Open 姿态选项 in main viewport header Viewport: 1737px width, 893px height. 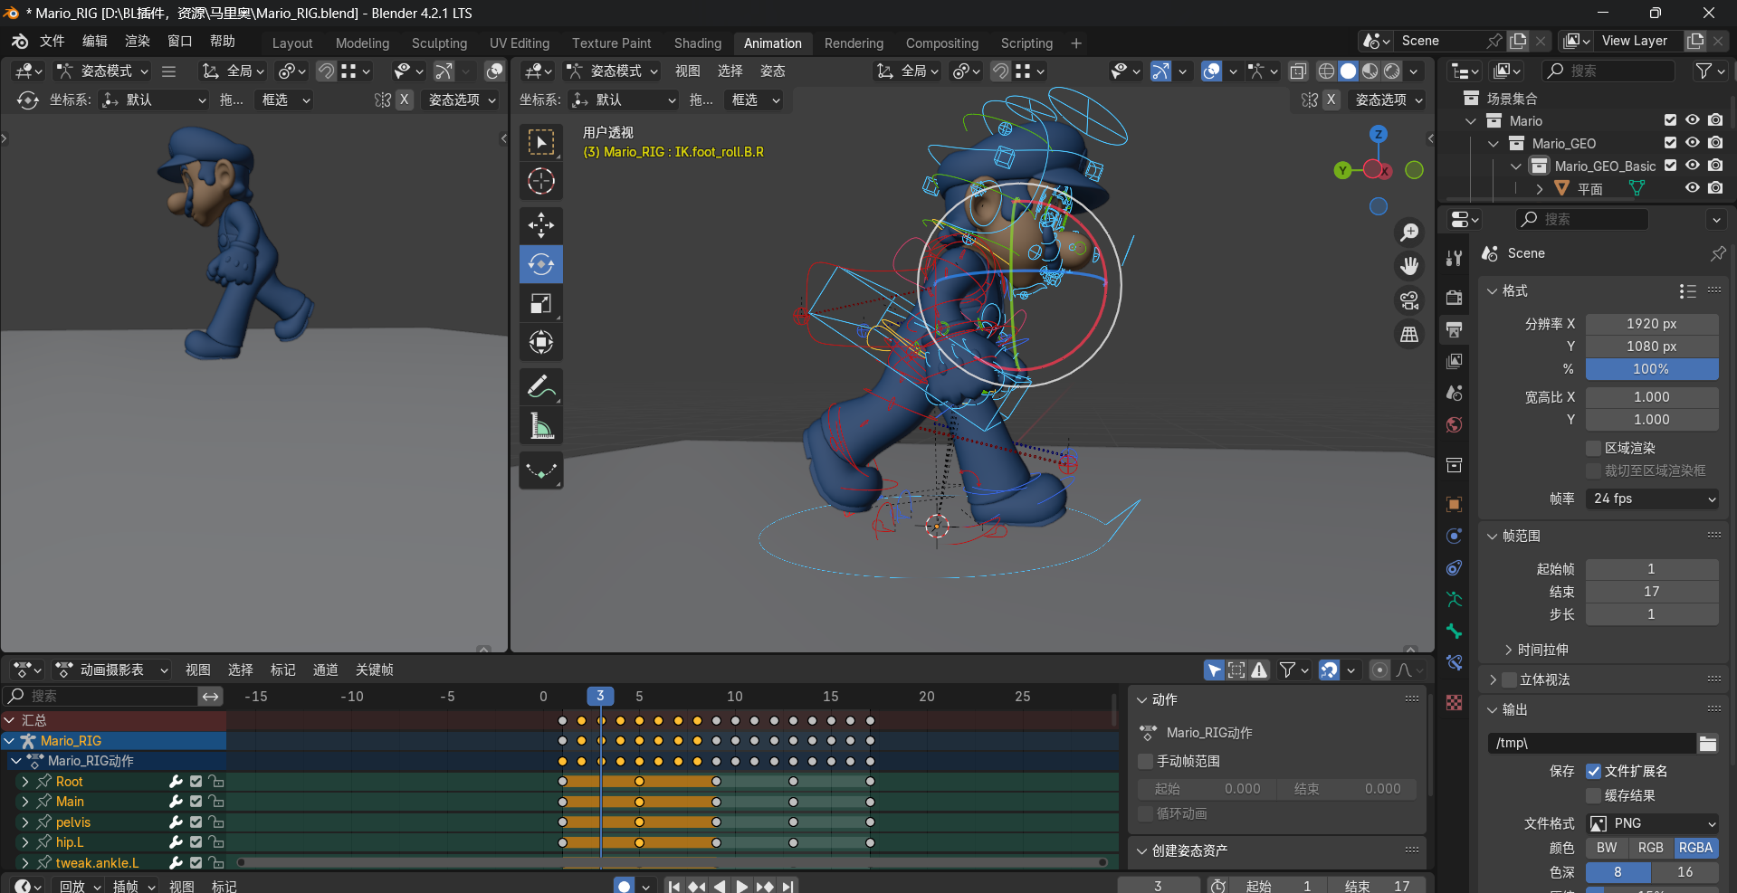coord(1387,100)
